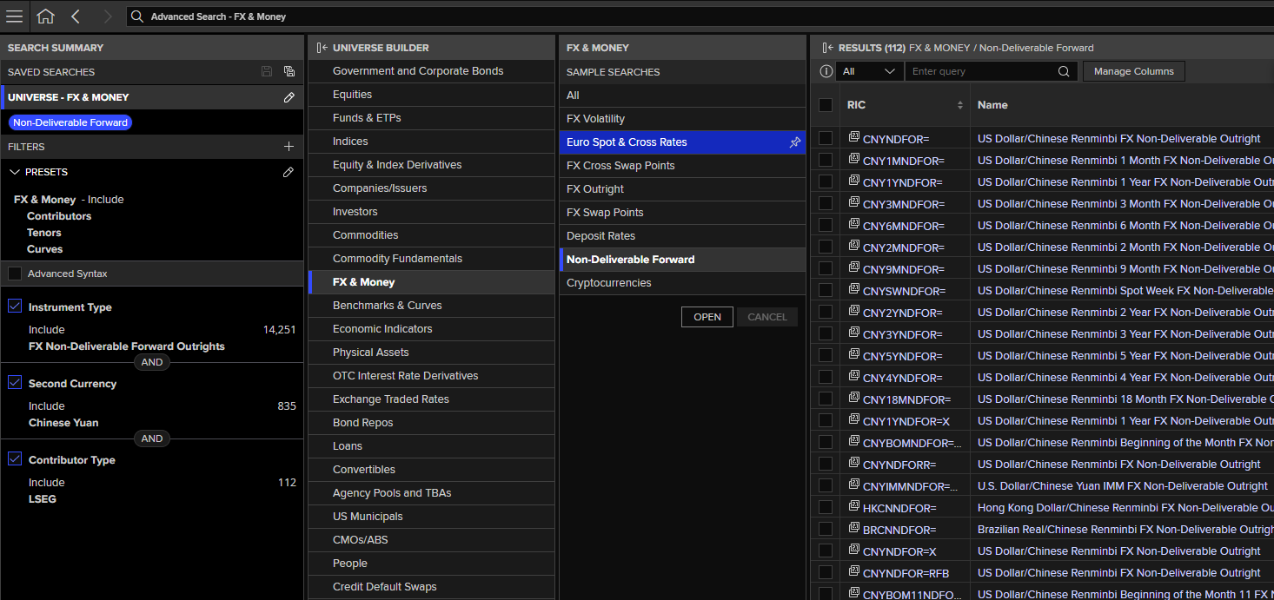
Task: Edit the FX & Money universe pencil
Action: [x=289, y=97]
